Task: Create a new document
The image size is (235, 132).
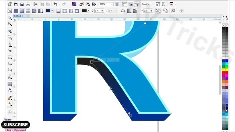Action: 10,4
